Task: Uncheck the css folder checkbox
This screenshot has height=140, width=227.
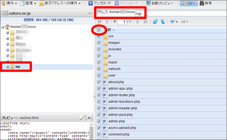Action: click(x=99, y=36)
